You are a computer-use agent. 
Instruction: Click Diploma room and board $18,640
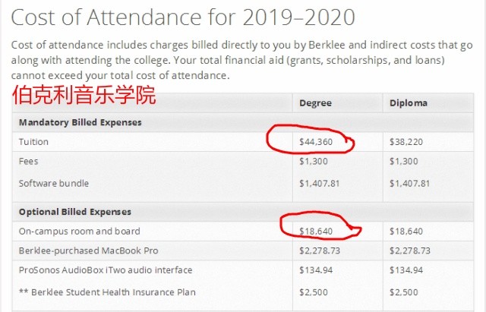click(406, 231)
